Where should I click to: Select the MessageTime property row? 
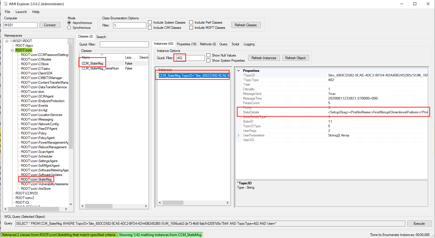(332, 98)
